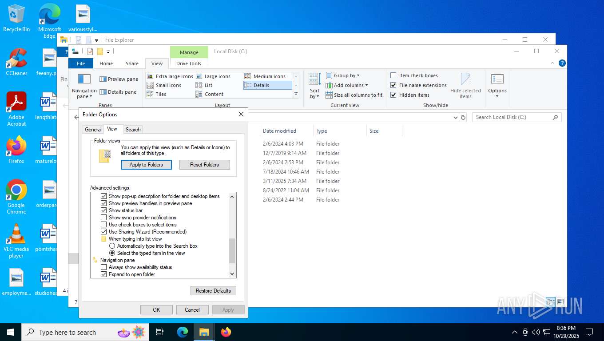Expand the Layout gallery more arrow
This screenshot has width=604, height=341.
296,94
